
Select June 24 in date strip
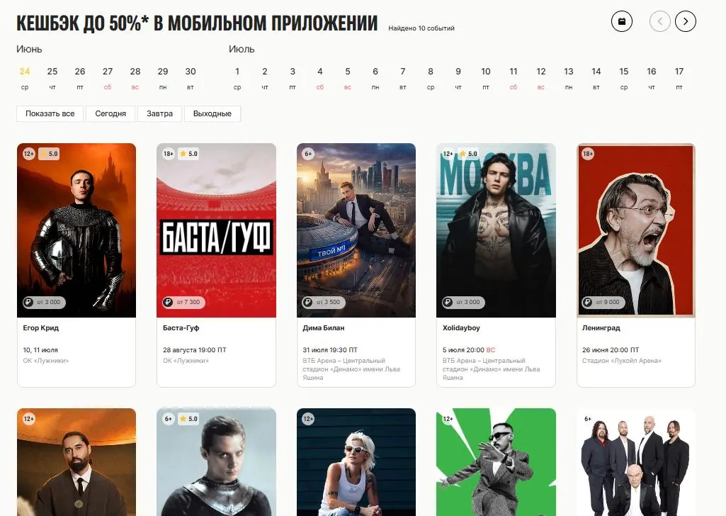tap(25, 78)
